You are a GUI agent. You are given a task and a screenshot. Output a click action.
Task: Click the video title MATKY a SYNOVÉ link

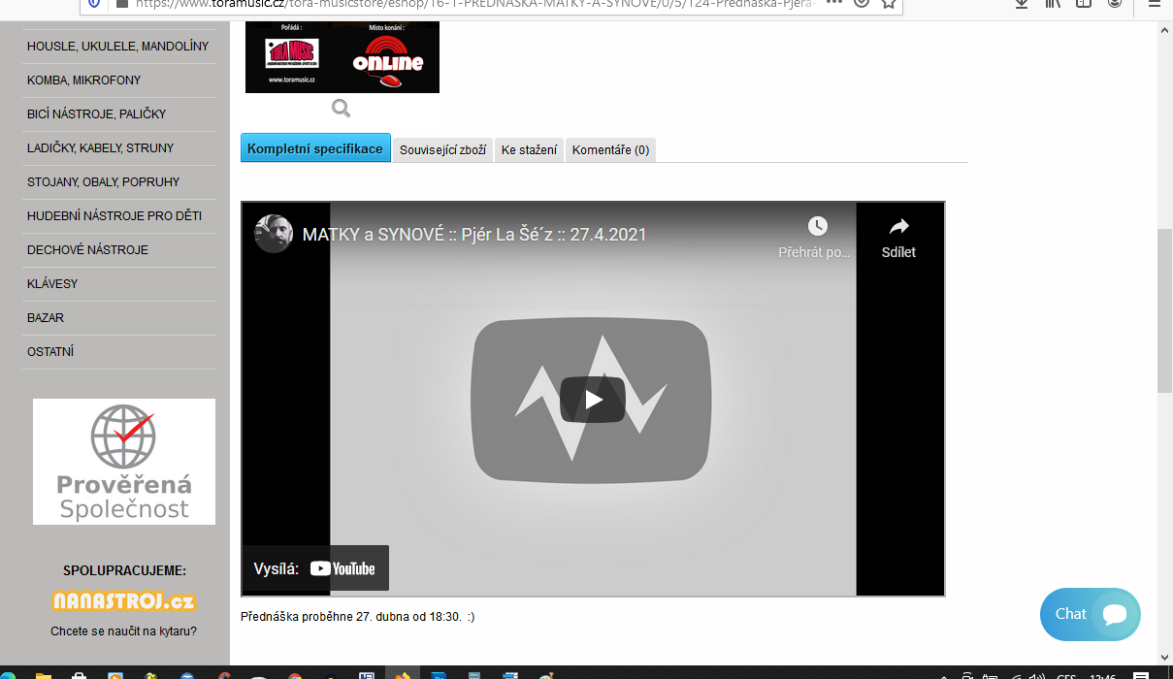click(474, 235)
